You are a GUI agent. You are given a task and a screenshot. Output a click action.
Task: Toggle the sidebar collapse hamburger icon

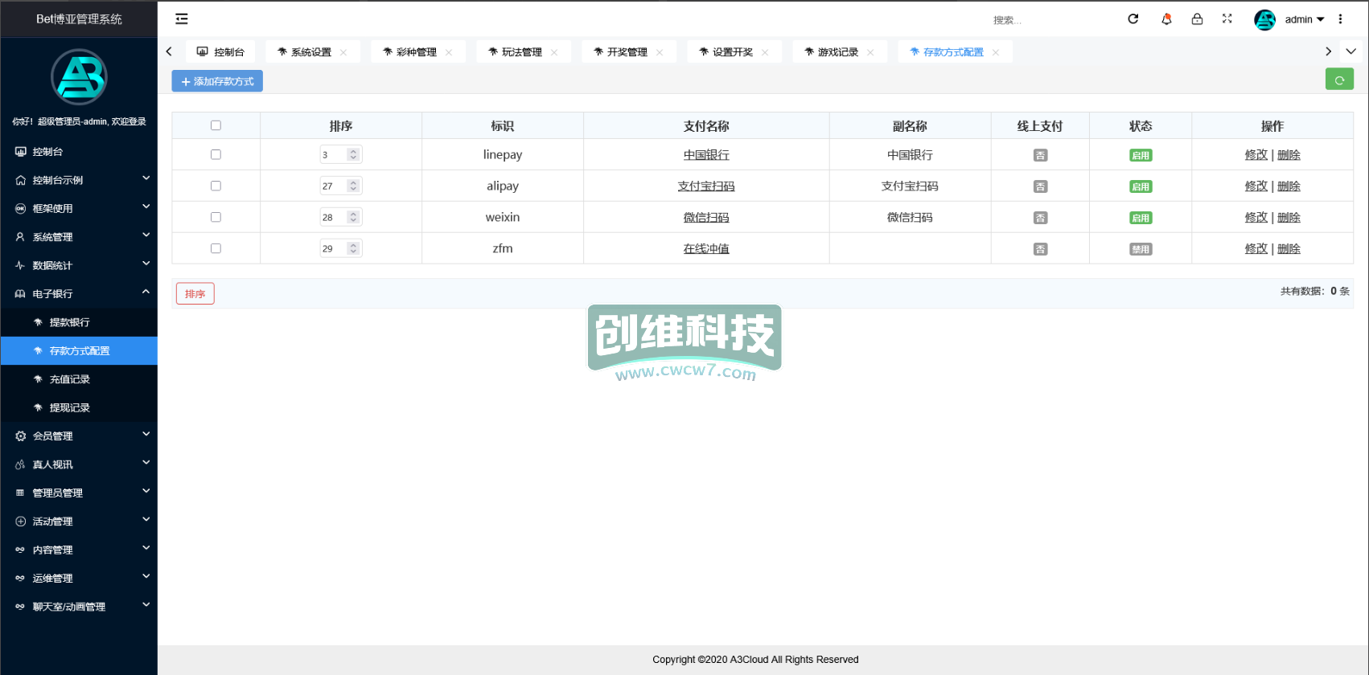[x=182, y=18]
